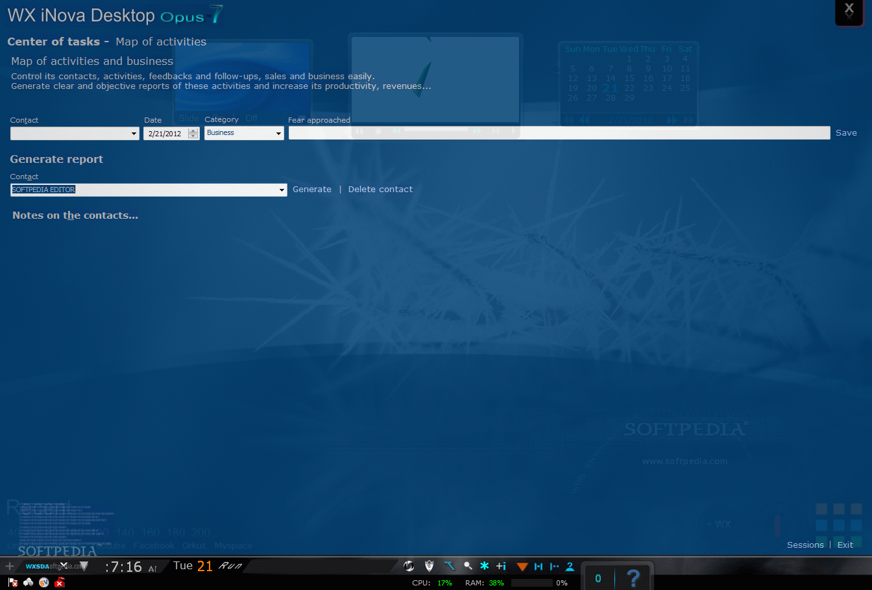This screenshot has width=872, height=590.
Task: Click the flag with red X tray icon
Action: coord(13,583)
